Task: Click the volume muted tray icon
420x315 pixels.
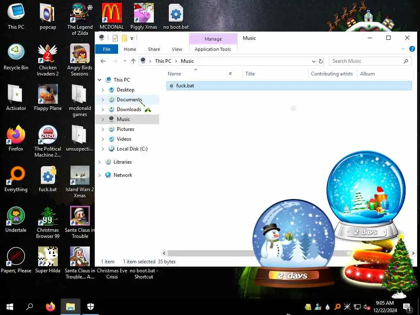Action: click(x=367, y=307)
